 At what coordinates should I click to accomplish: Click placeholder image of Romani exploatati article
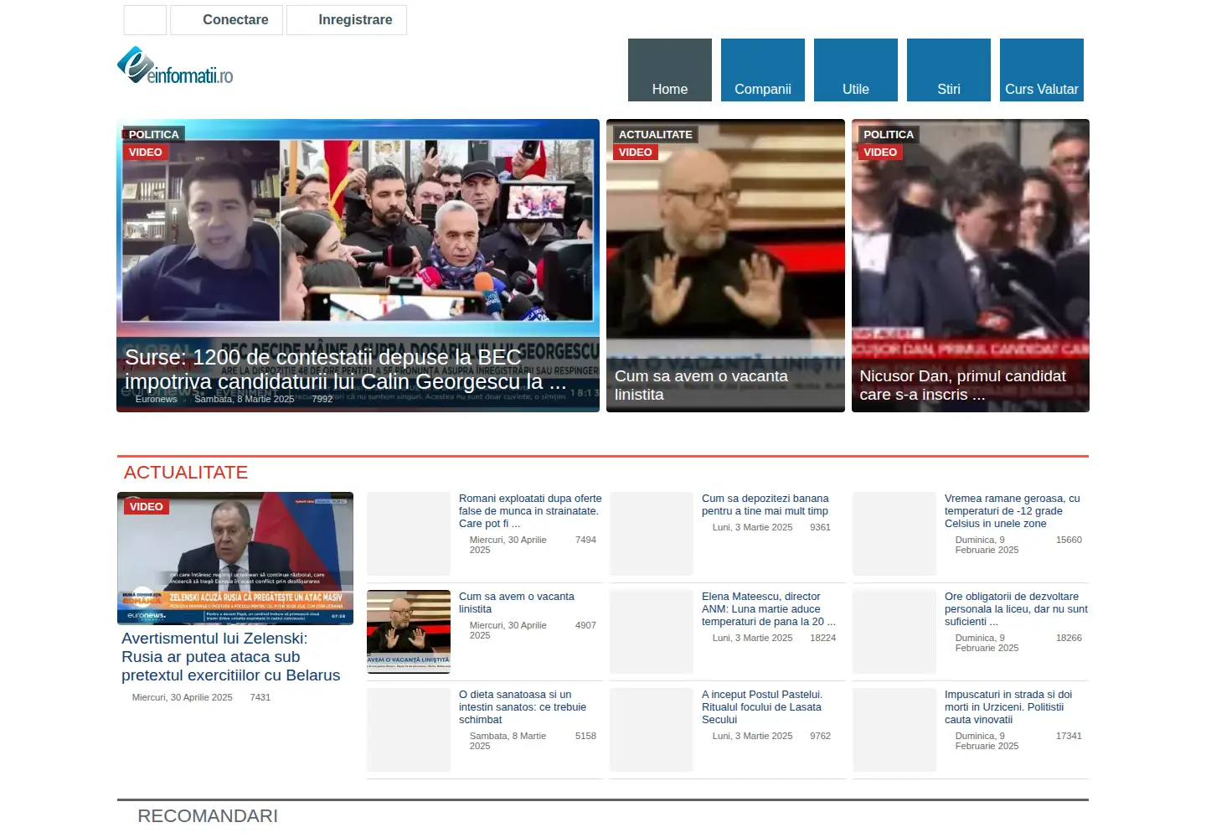click(x=409, y=534)
